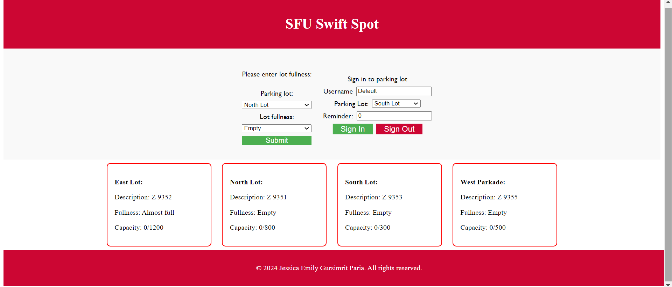Click the 'Parking Lot:' label beside South Lot dropdown
The image size is (672, 287).
(x=351, y=104)
